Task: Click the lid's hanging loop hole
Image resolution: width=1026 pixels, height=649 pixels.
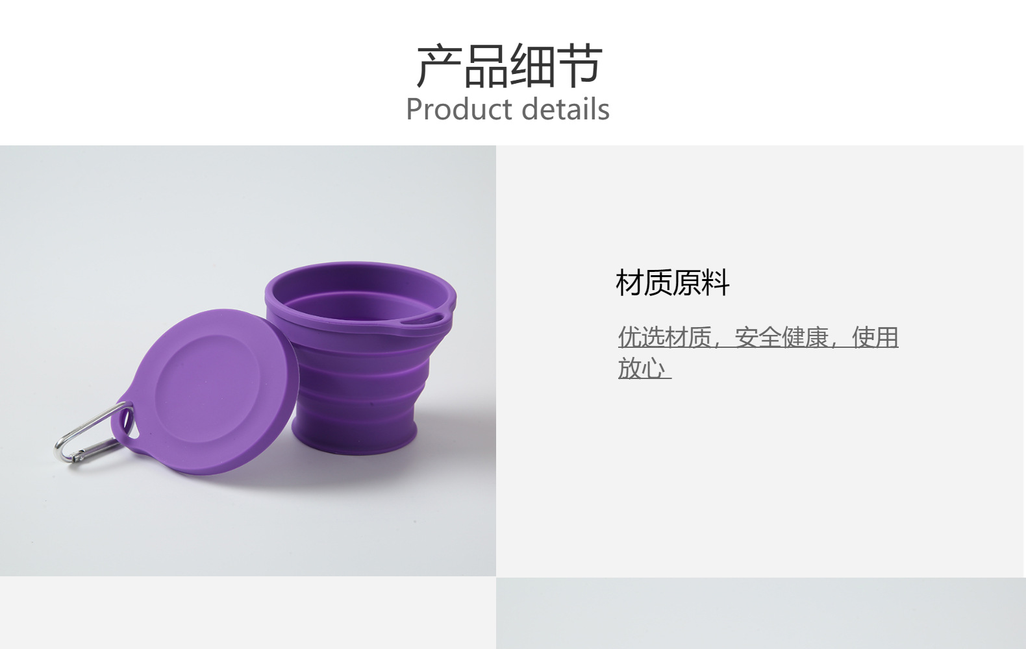Action: pos(126,424)
